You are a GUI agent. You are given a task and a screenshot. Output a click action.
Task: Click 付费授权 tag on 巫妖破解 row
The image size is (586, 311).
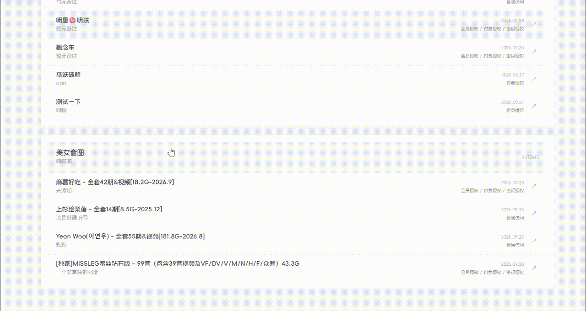[x=515, y=83]
